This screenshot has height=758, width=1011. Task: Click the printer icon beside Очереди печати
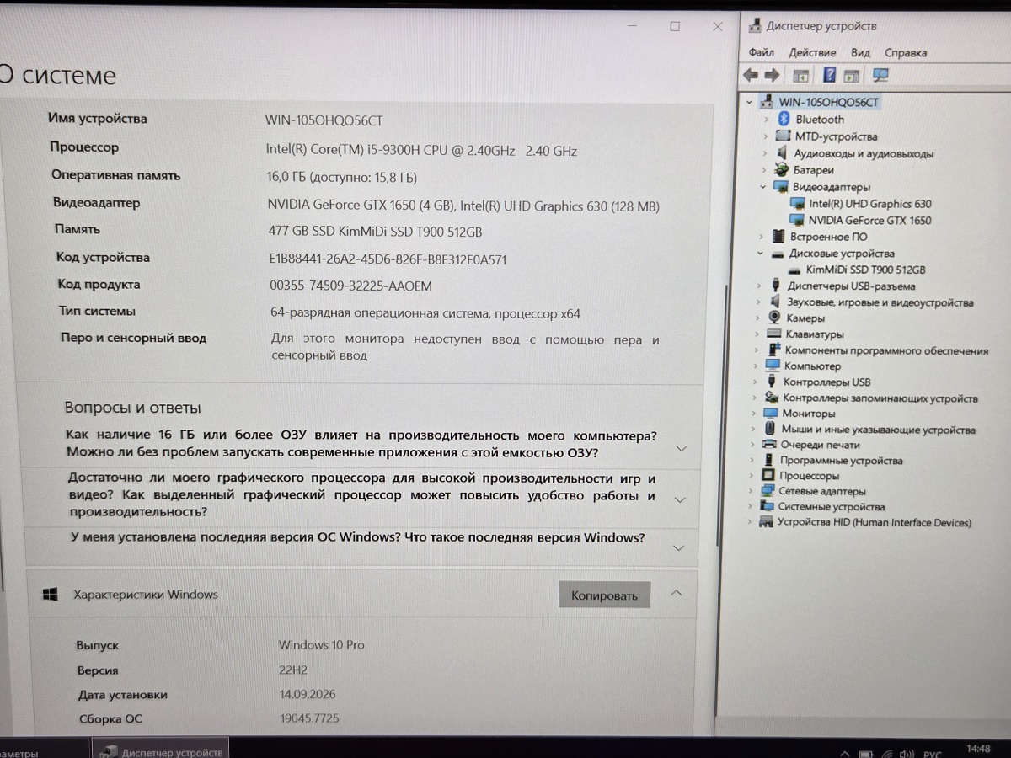click(769, 444)
